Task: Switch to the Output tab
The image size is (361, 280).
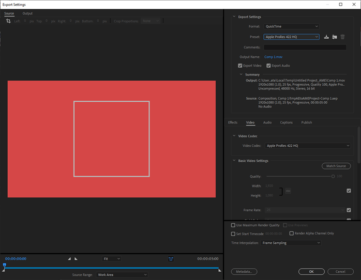Action: (x=27, y=13)
